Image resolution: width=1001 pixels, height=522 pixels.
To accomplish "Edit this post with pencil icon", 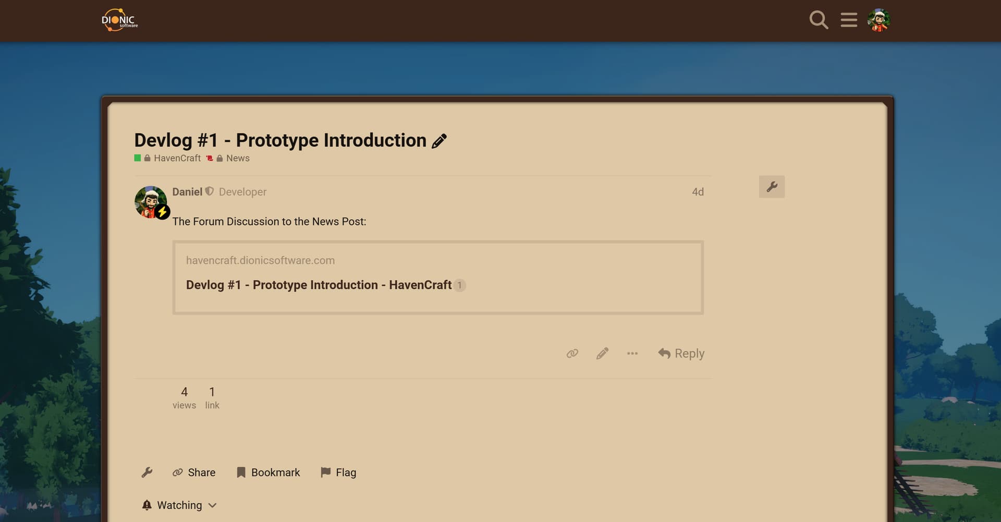I will [x=602, y=354].
